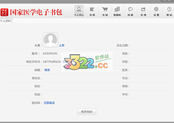Click the default avatar thumbnail

(x=50, y=40)
